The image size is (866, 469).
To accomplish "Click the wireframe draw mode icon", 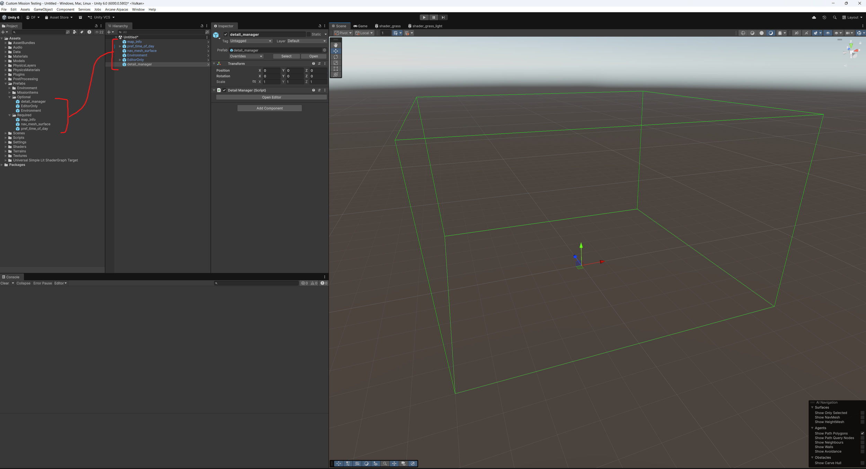I will 743,33.
